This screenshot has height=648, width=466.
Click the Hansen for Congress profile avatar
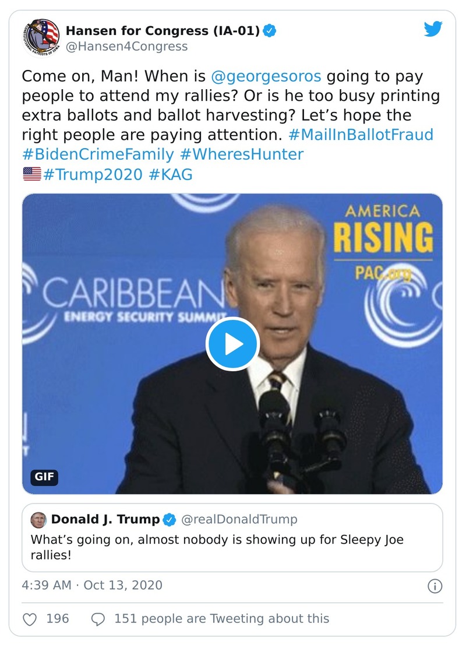[41, 37]
